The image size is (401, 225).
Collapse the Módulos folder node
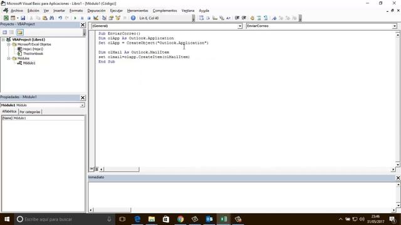(x=9, y=58)
